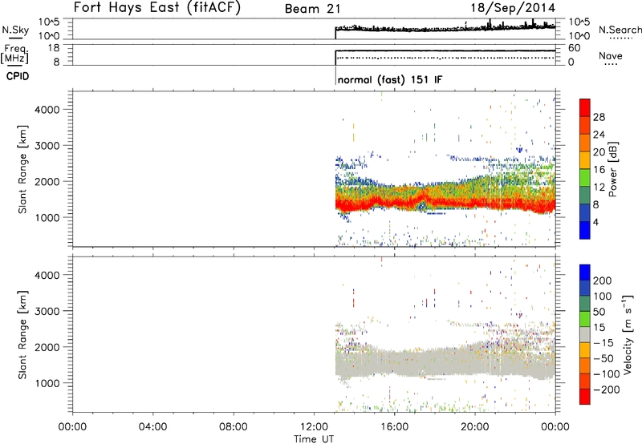Click the '04:00' time axis label

(152, 427)
